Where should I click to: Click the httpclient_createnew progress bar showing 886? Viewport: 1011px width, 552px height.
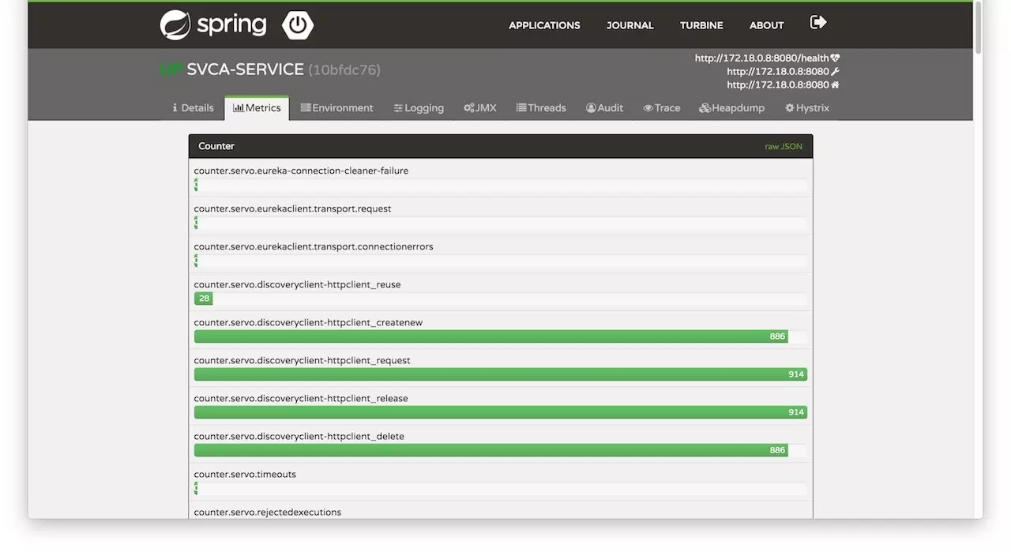[501, 336]
